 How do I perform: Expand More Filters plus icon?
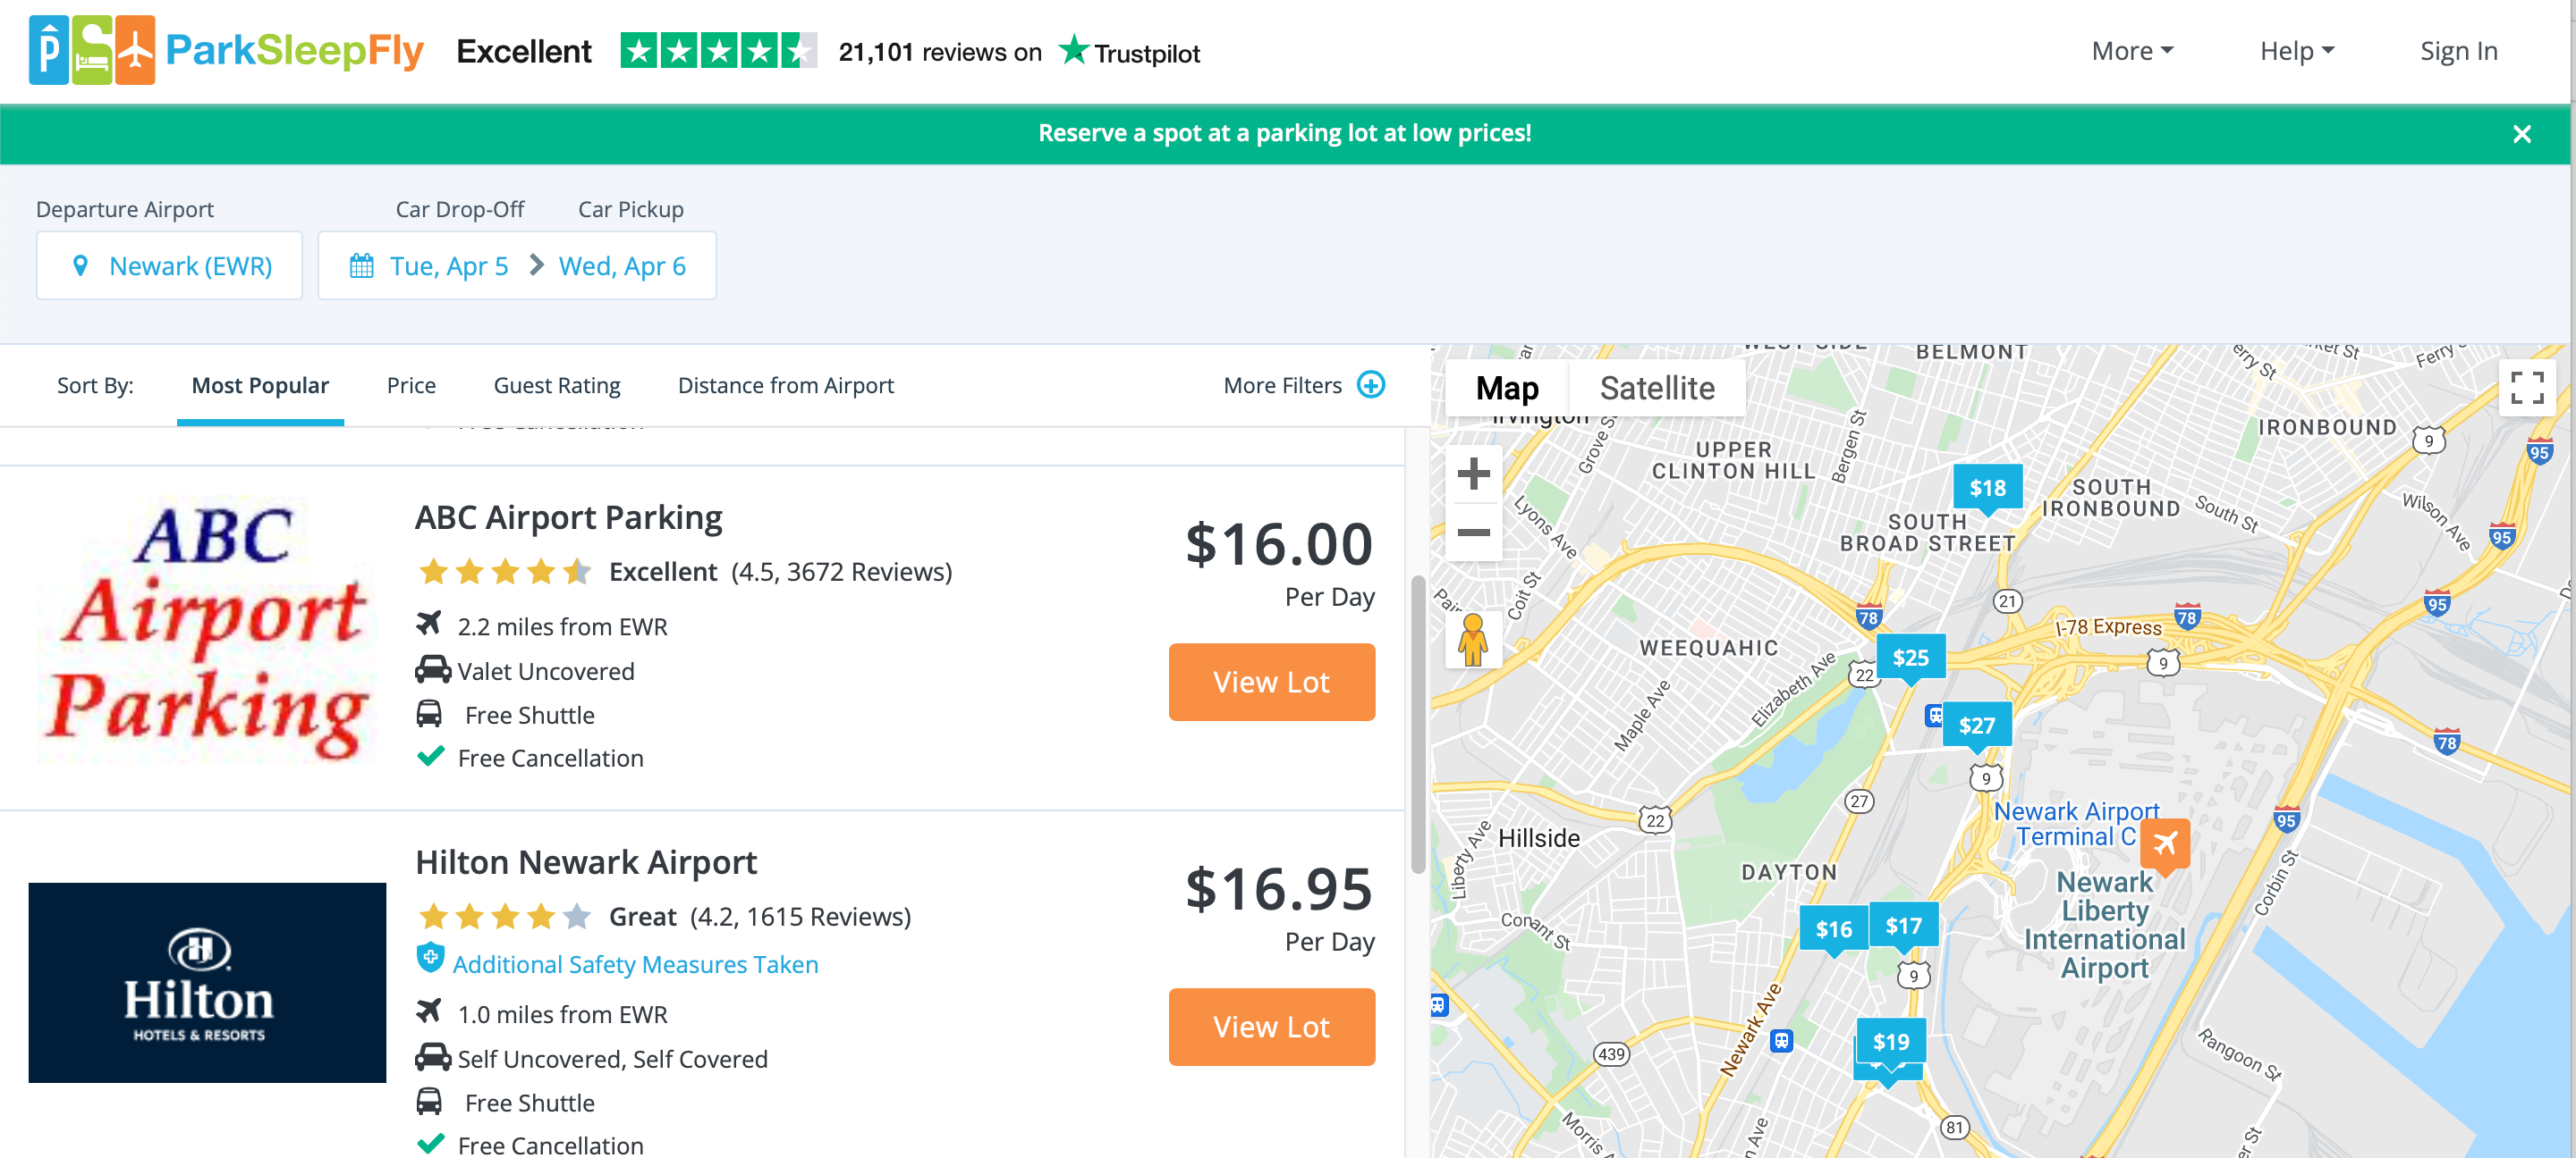(1370, 385)
